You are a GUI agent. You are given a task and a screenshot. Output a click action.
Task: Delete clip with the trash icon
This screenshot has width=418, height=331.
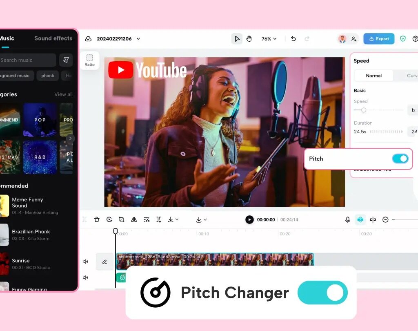click(x=97, y=219)
